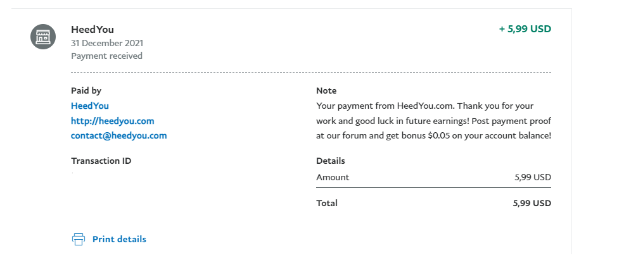Click the note text about payment proof
The width and height of the screenshot is (631, 265).
434,121
